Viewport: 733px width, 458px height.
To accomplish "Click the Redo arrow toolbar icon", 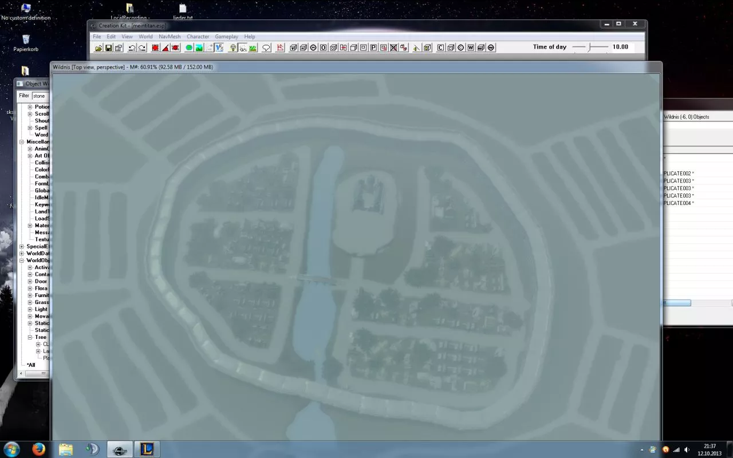I will coord(142,48).
